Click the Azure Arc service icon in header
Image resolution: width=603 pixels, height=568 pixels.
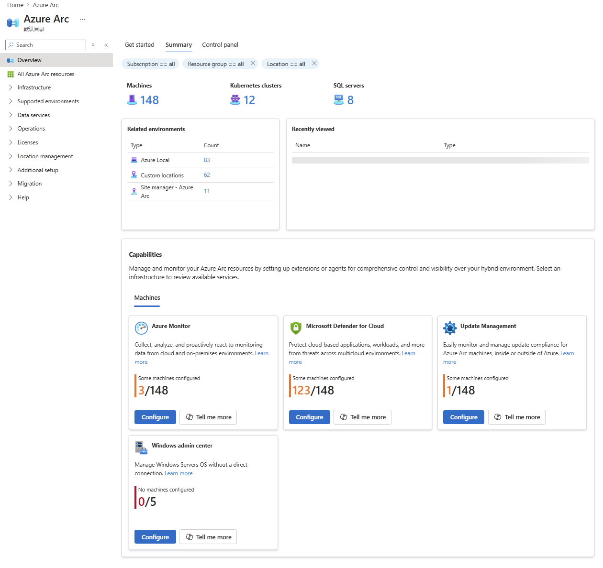point(13,22)
